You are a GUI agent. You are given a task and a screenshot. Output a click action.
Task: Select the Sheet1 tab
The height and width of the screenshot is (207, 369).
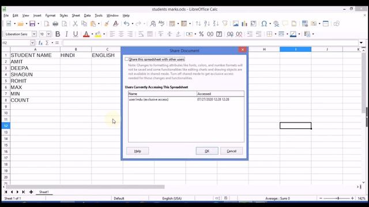click(44, 192)
